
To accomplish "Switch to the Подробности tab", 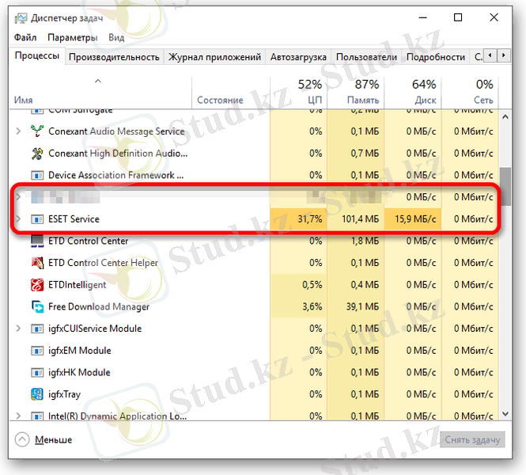I will point(435,57).
